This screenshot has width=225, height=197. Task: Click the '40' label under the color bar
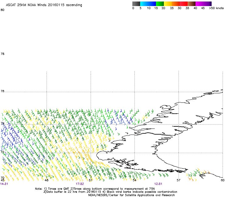tap(195, 8)
